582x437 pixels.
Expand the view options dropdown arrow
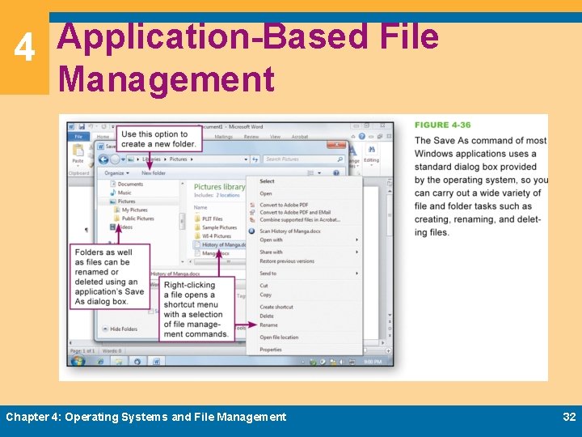(x=319, y=173)
